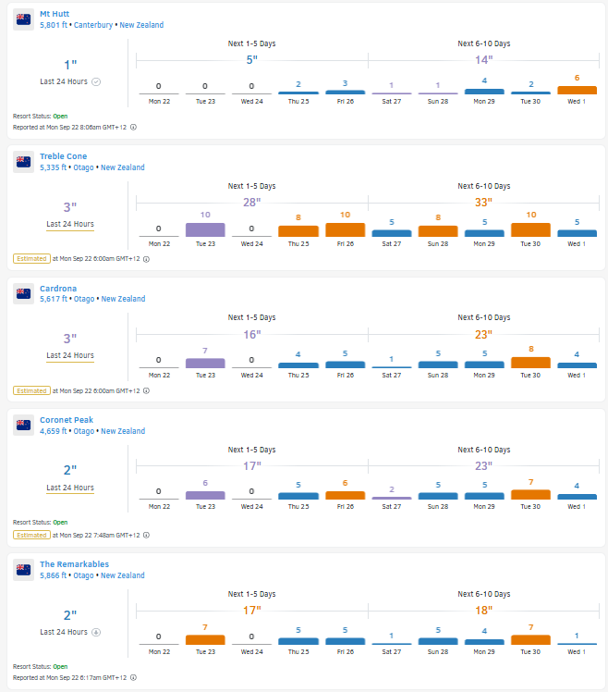Click Mt Hutt's orange Wed 1 snowfall bar
This screenshot has height=692, width=608.
coord(577,90)
